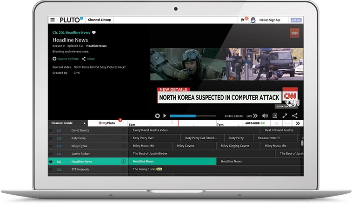Image resolution: width=352 pixels, height=204 pixels.
Task: Enter fullscreen using the expand arrows icon
Action: pos(285,116)
